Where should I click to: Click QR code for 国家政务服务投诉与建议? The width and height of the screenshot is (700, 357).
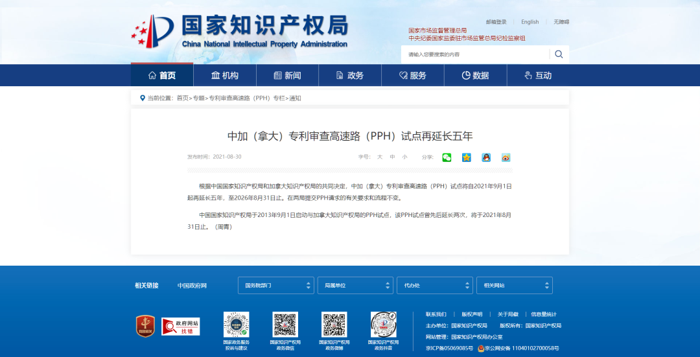click(x=236, y=325)
